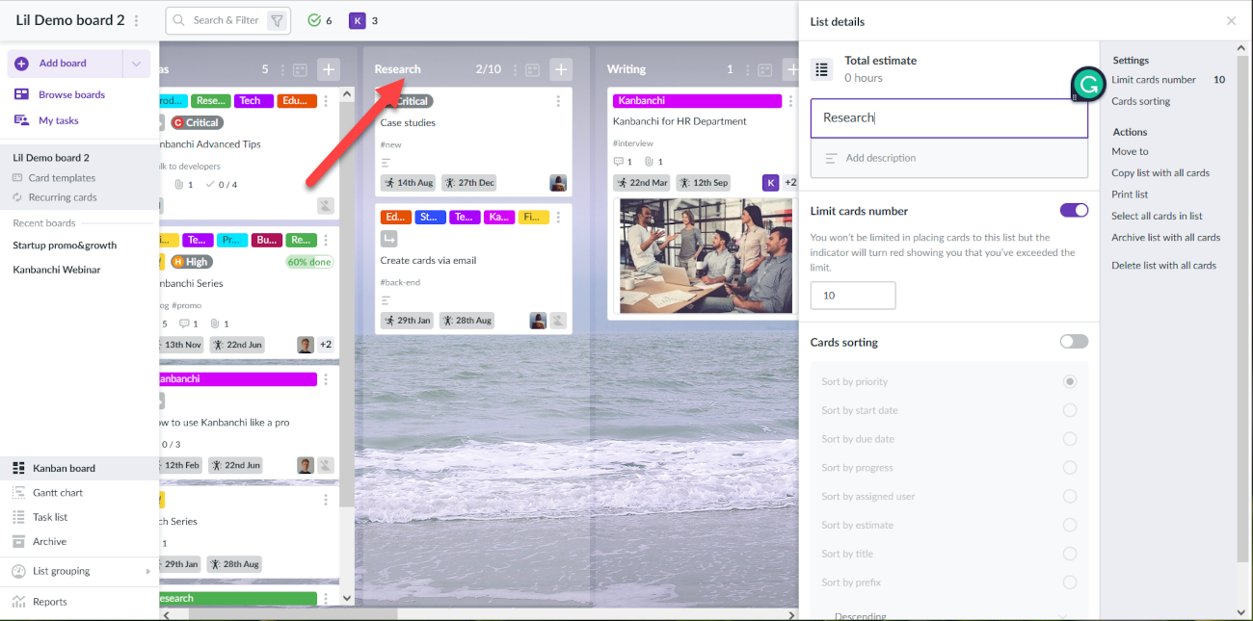This screenshot has height=621, width=1253.
Task: Click Move to under Actions
Action: 1130,151
